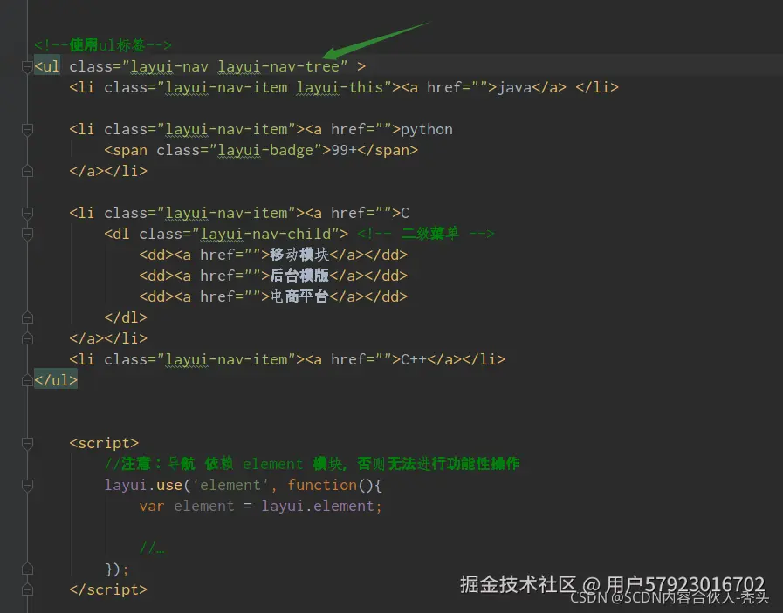This screenshot has height=613, width=783.
Task: Click the layui-this class in the java item
Action: pos(339,87)
